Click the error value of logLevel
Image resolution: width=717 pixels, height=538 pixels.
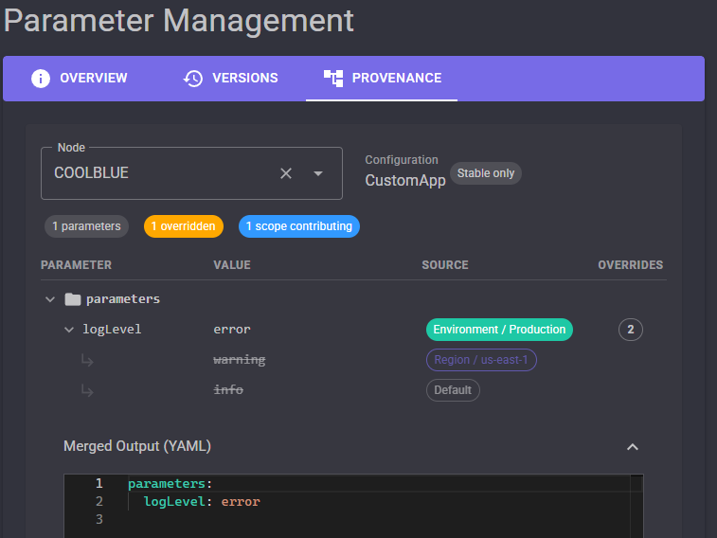[x=232, y=330]
